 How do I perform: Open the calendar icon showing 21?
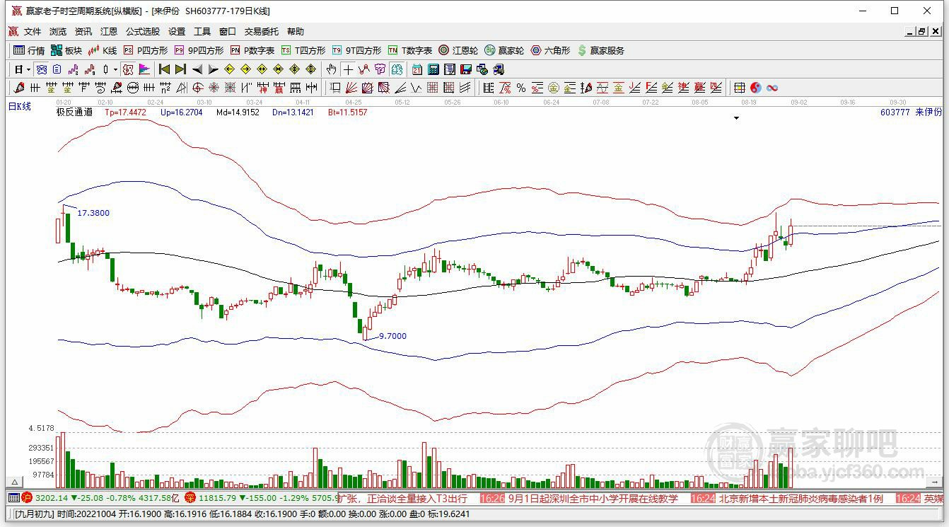pyautogui.click(x=417, y=69)
